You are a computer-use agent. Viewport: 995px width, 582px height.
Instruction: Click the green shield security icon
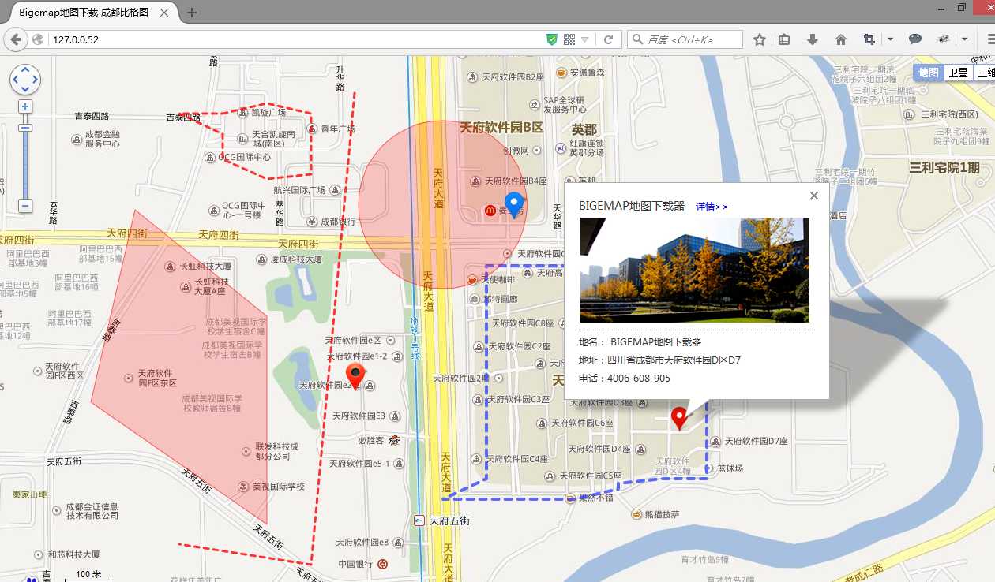pyautogui.click(x=553, y=39)
